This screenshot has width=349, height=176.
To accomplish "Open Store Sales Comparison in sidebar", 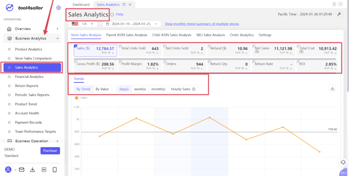I will tap(33, 59).
